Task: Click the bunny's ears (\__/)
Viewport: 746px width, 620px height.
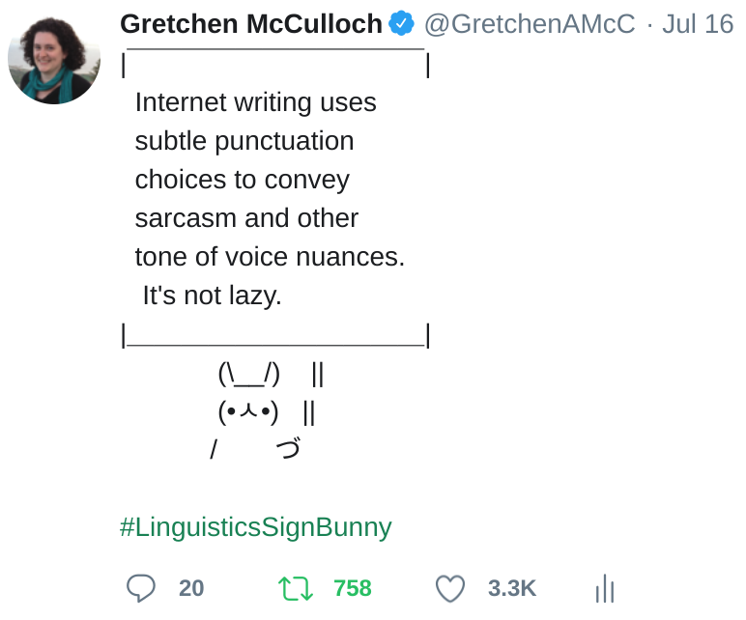Action: 249,373
